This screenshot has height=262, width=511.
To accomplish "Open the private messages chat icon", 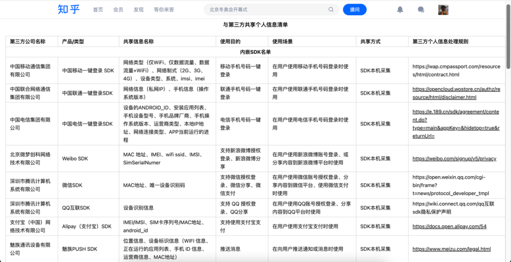I will tap(421, 10).
